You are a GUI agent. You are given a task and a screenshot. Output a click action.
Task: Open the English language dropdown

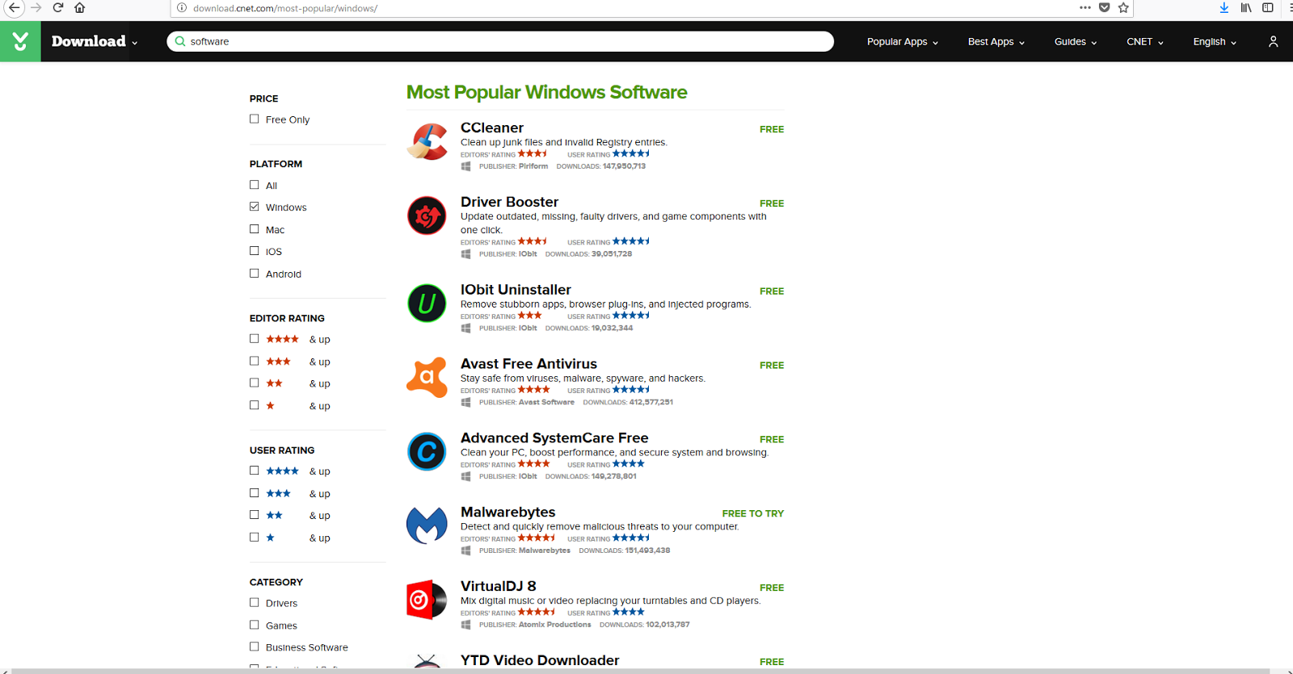click(1215, 42)
